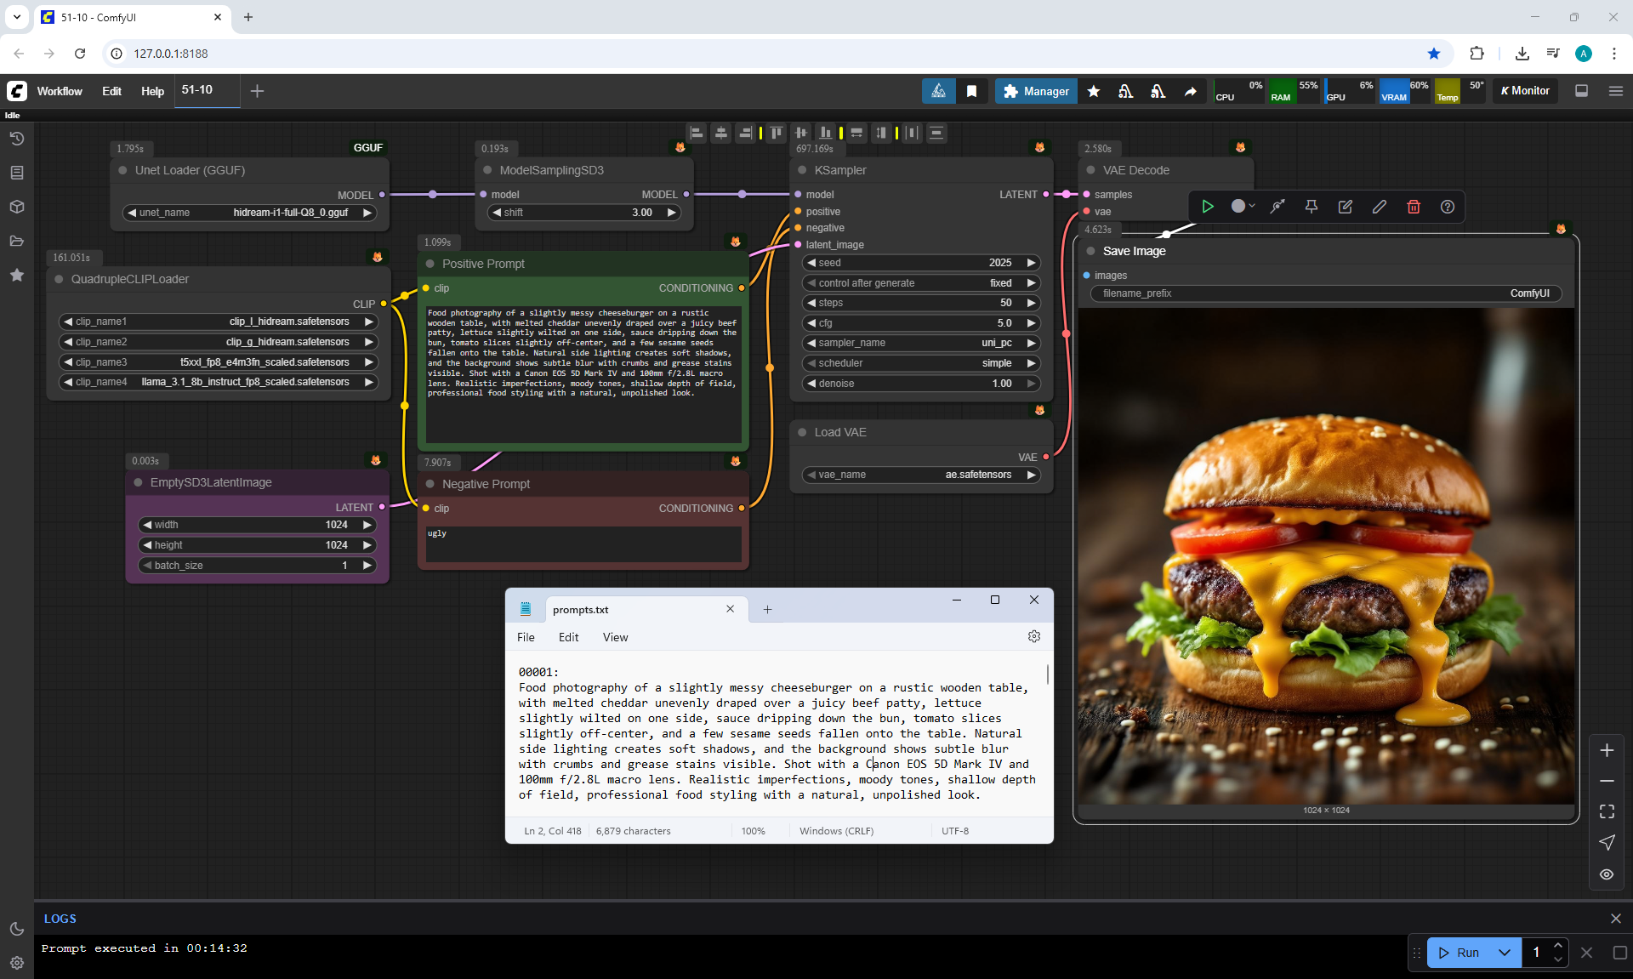
Task: Click the share arrow icon in the top toolbar
Action: [1190, 91]
